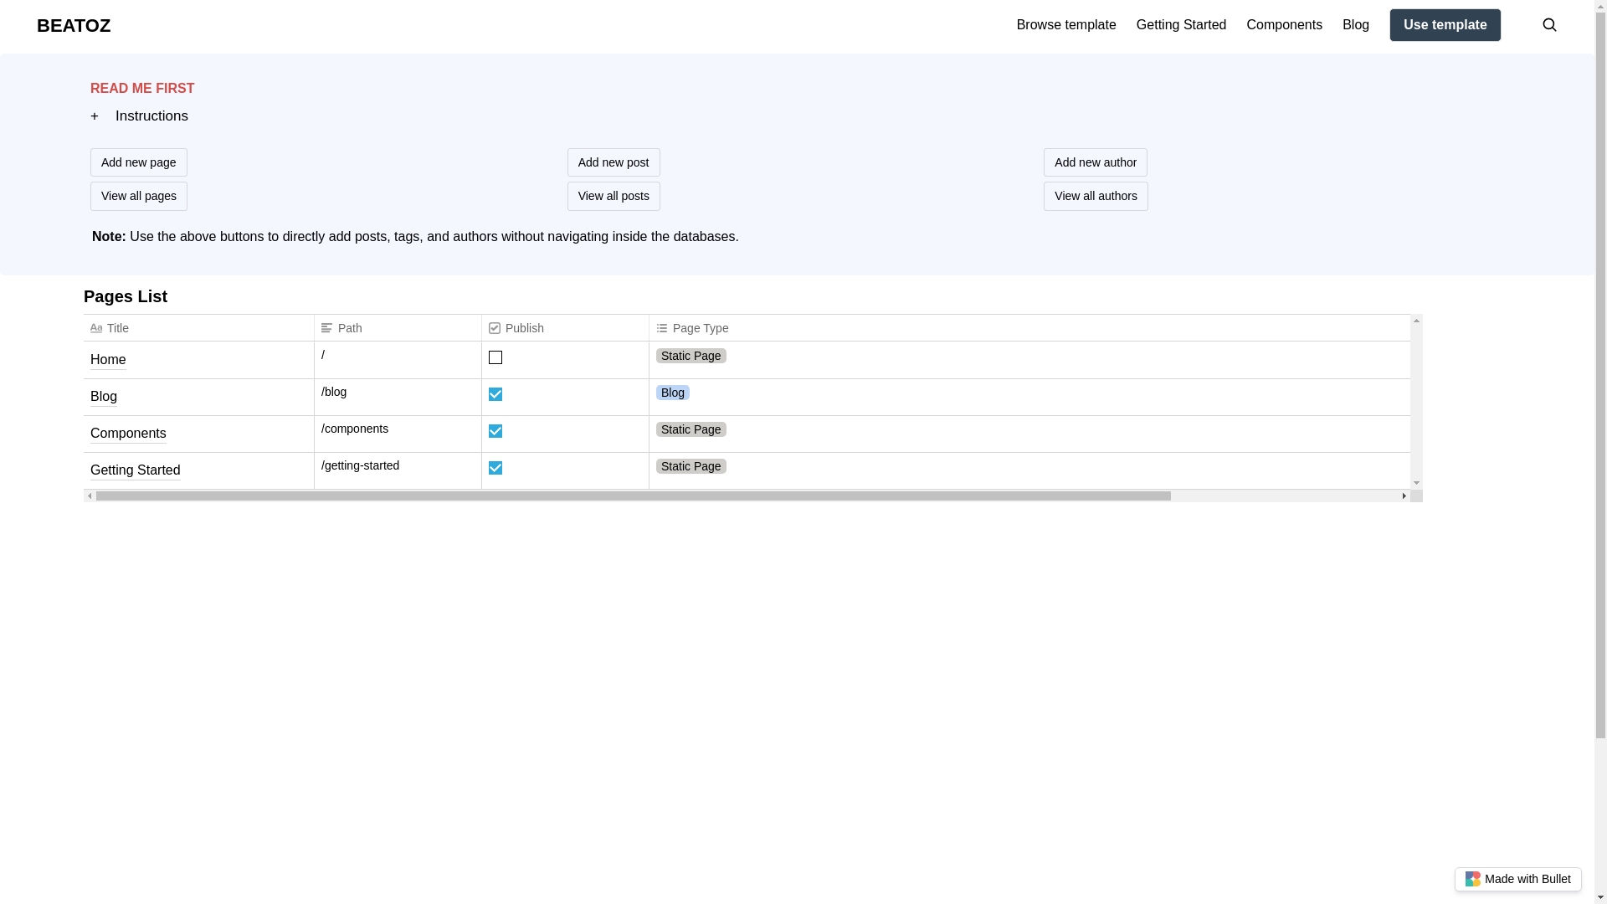Click the Title column header

(199, 328)
